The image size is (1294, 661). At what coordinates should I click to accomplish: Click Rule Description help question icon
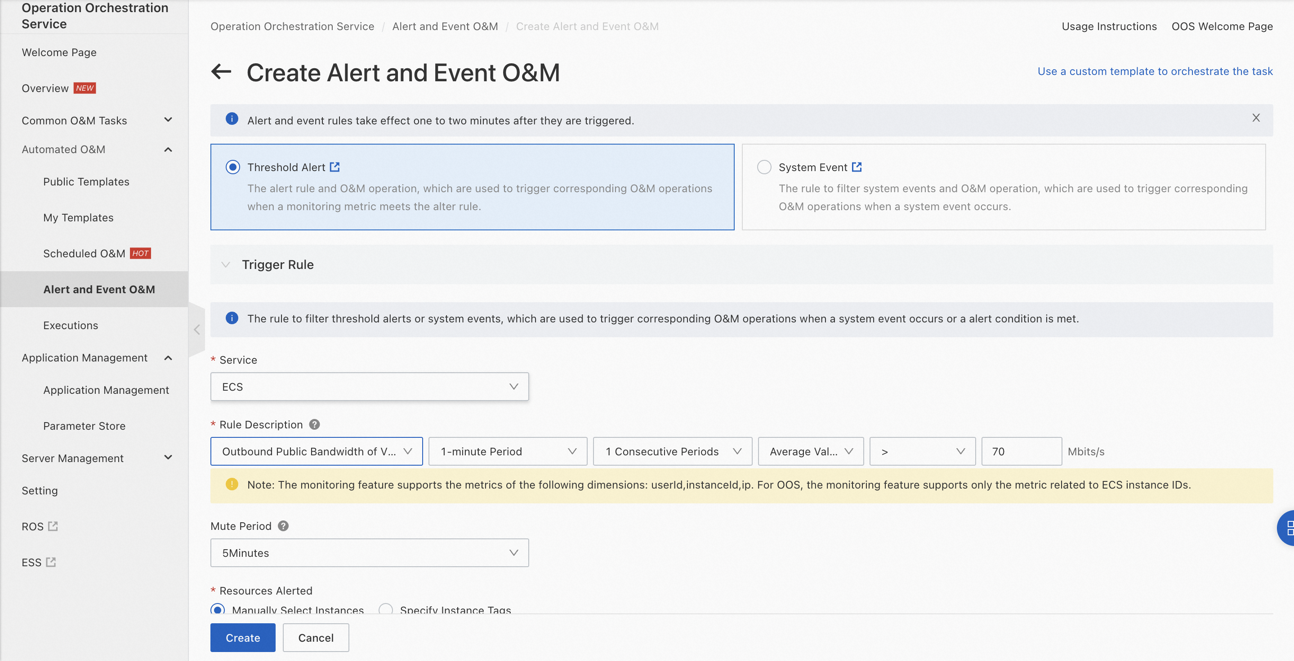point(314,424)
